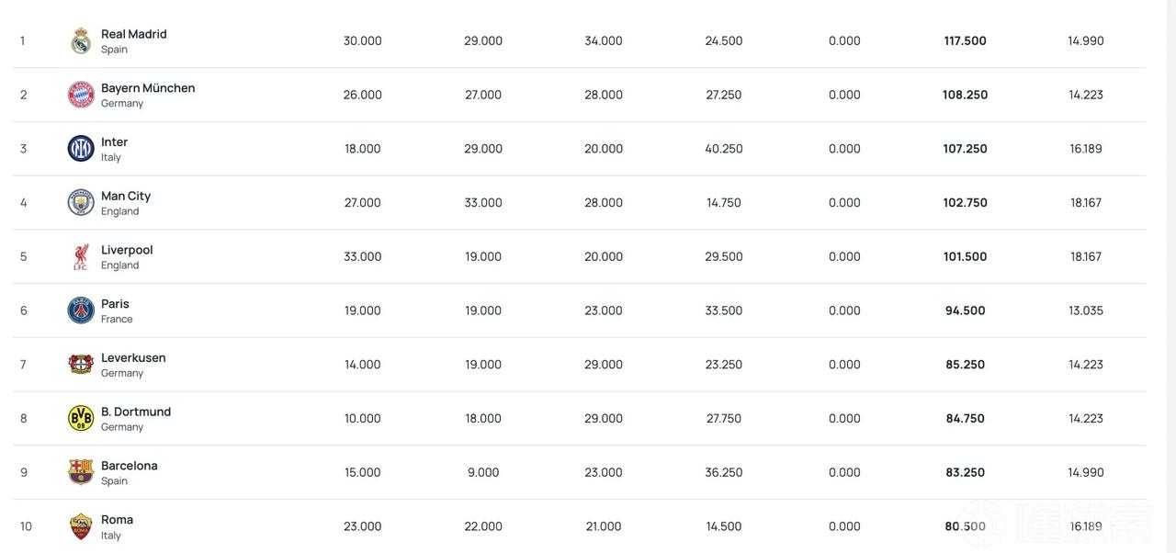Image resolution: width=1176 pixels, height=553 pixels.
Task: Click the Leverkusen club crest
Action: (81, 365)
